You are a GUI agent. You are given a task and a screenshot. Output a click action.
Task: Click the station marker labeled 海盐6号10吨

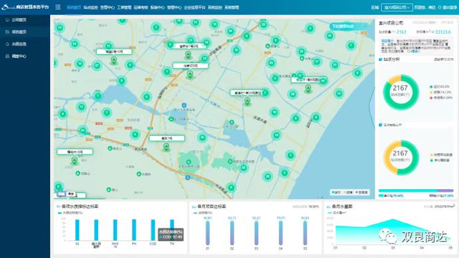[114, 59]
